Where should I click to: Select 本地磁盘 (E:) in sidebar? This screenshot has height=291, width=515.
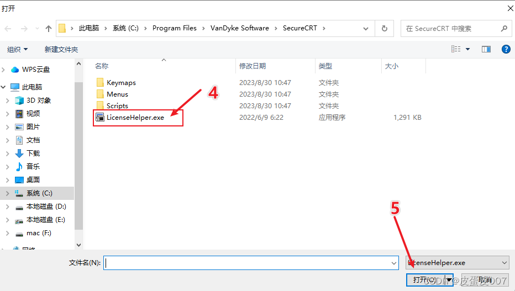46,219
